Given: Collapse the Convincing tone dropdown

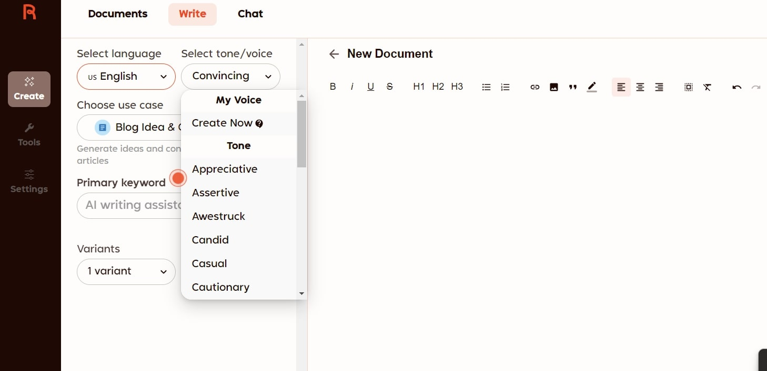Looking at the screenshot, I should [x=230, y=77].
